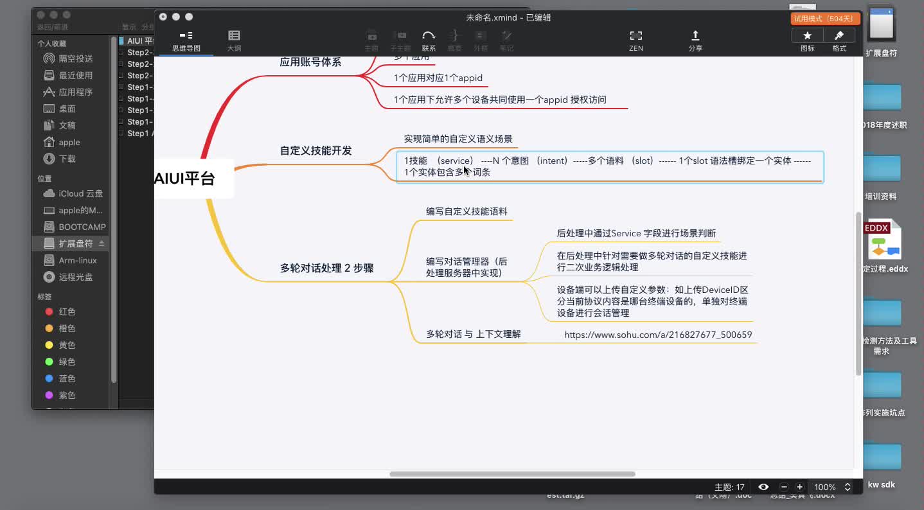
Task: Select the highlighted 1技能 (service) topic box
Action: point(610,167)
